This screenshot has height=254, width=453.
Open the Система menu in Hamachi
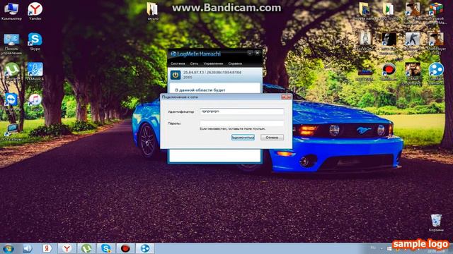[178, 64]
